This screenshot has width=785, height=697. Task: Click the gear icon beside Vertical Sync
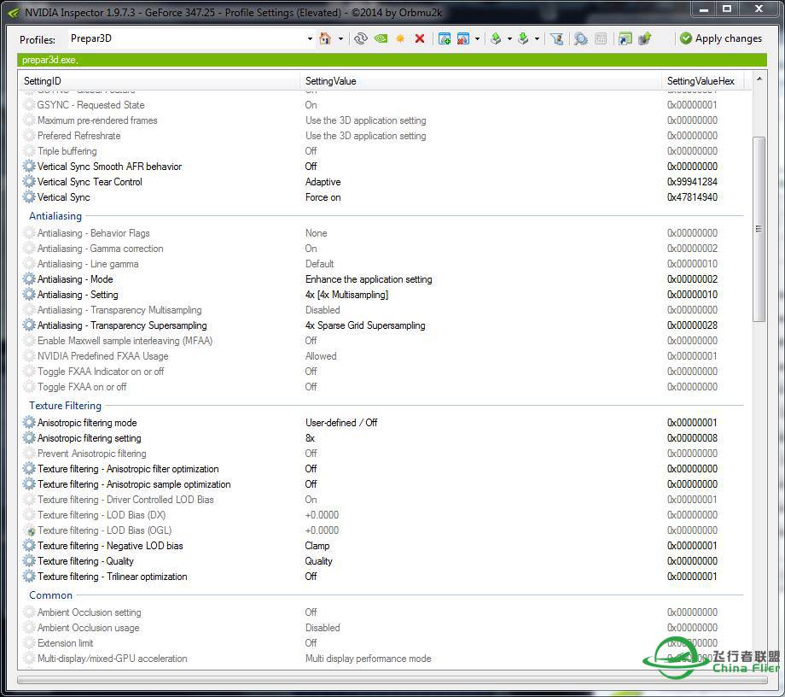click(x=30, y=197)
